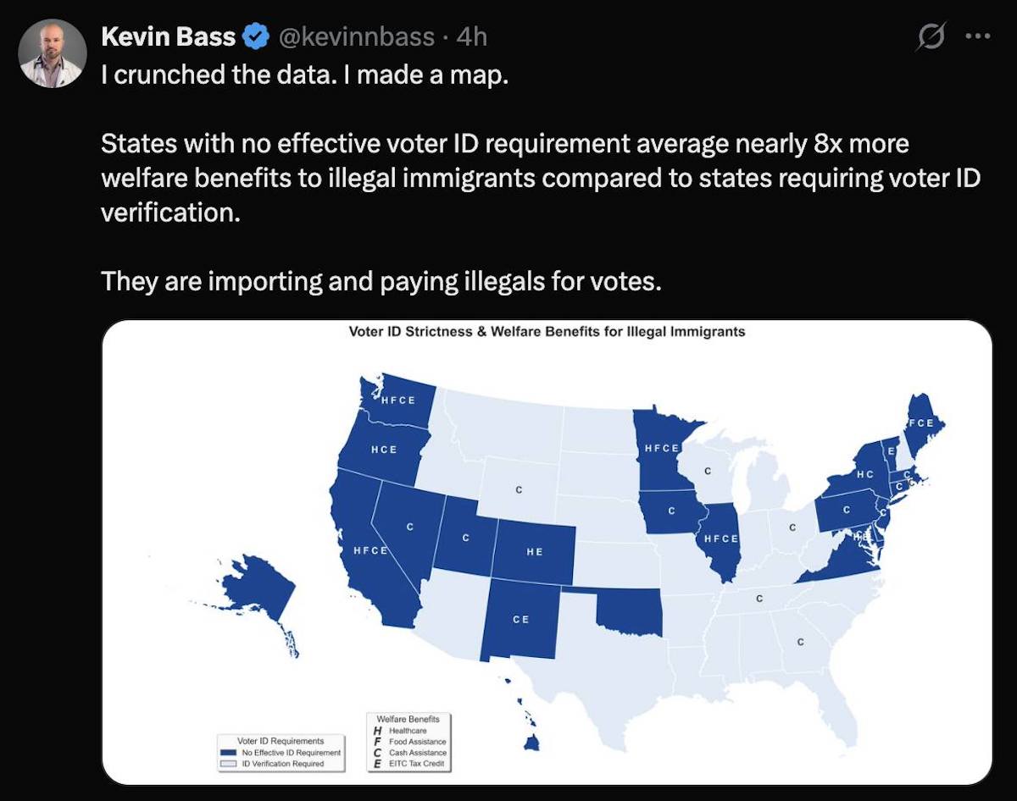Click the light ID Verification Required swatch

click(227, 763)
